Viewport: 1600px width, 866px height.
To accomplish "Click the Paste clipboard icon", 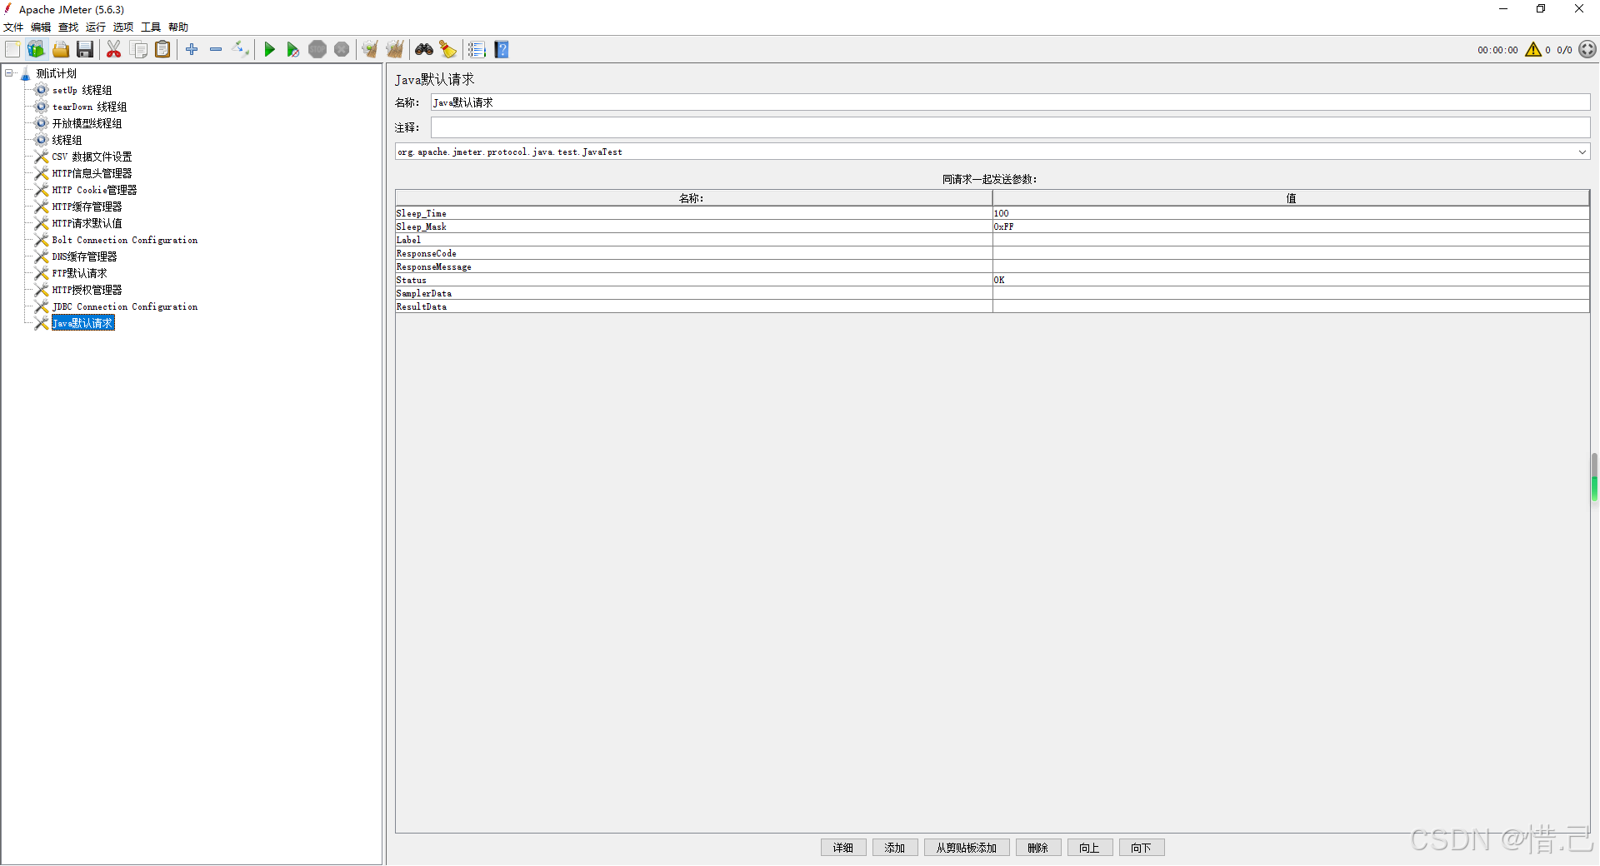I will (162, 50).
